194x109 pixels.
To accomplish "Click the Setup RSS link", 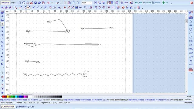I will (x=188, y=100).
